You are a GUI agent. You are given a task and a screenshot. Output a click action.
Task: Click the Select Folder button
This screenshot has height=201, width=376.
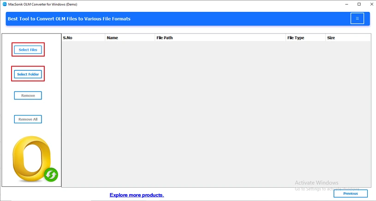point(28,75)
